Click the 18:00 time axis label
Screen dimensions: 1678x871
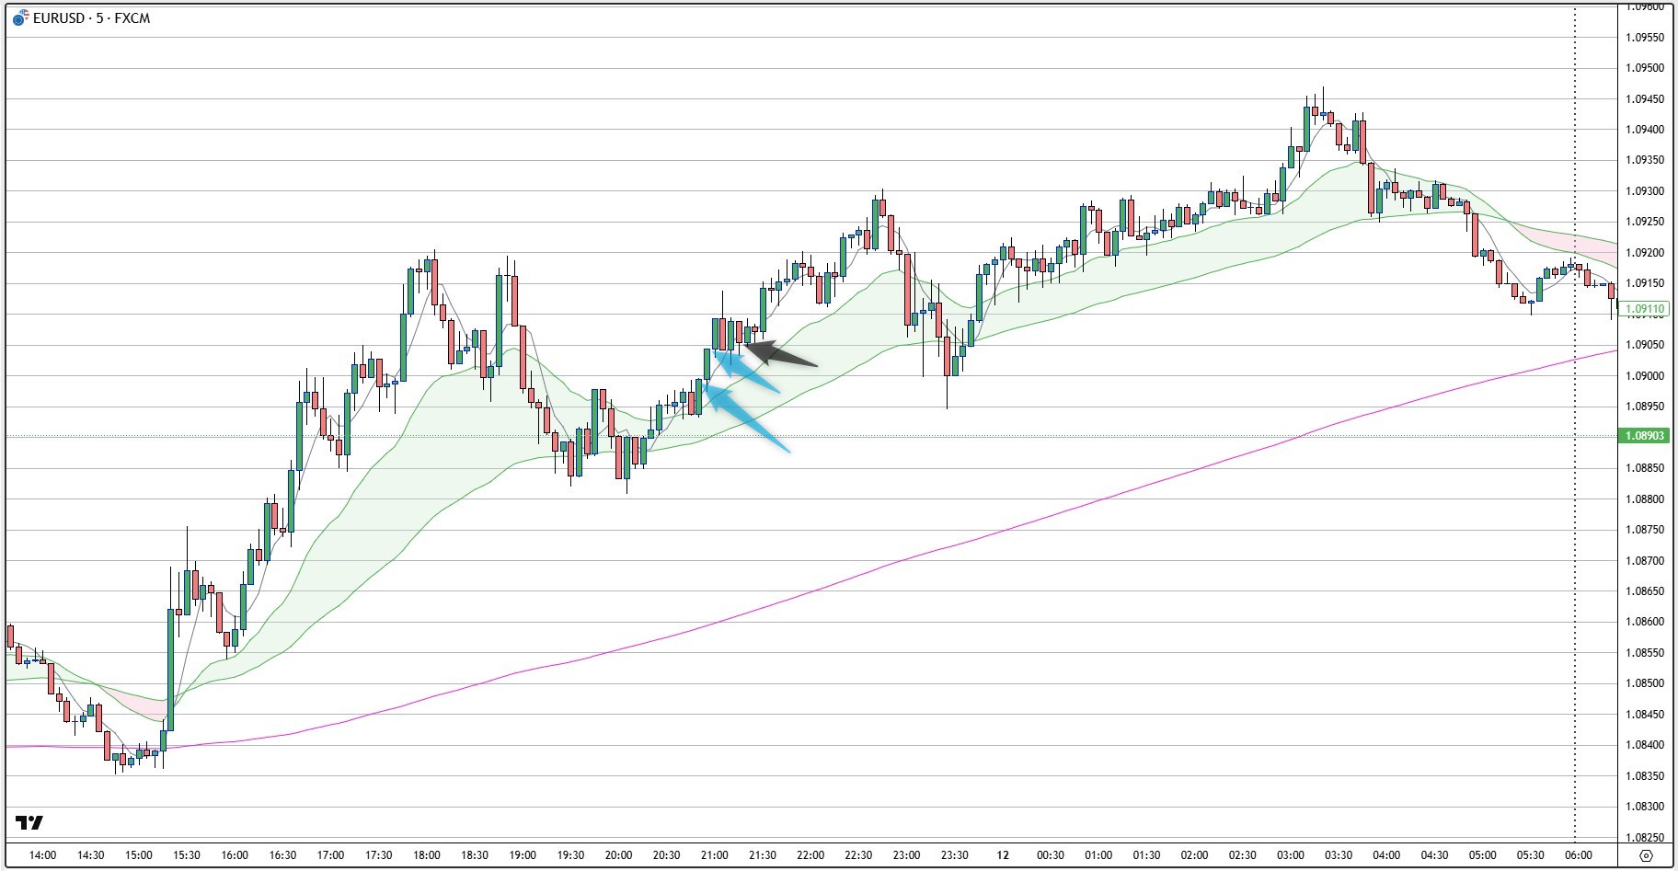(426, 855)
